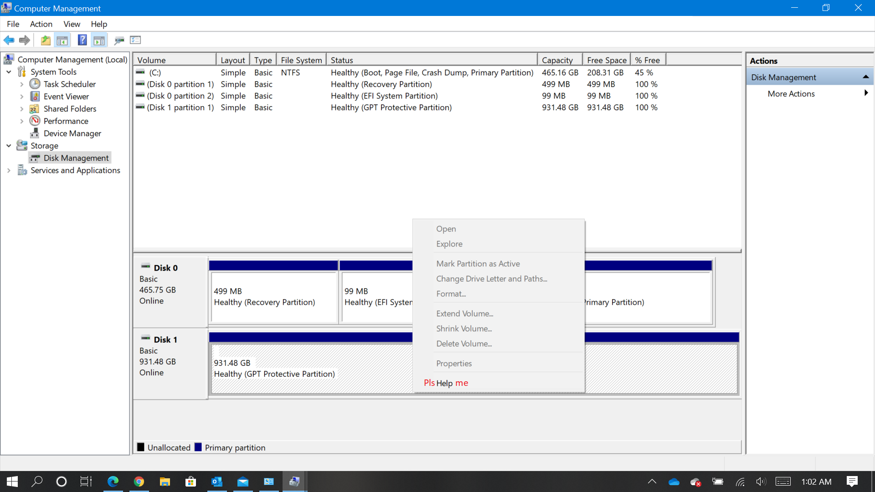Select the 499 MB Recovery Partition block
The height and width of the screenshot is (492, 875).
point(273,292)
